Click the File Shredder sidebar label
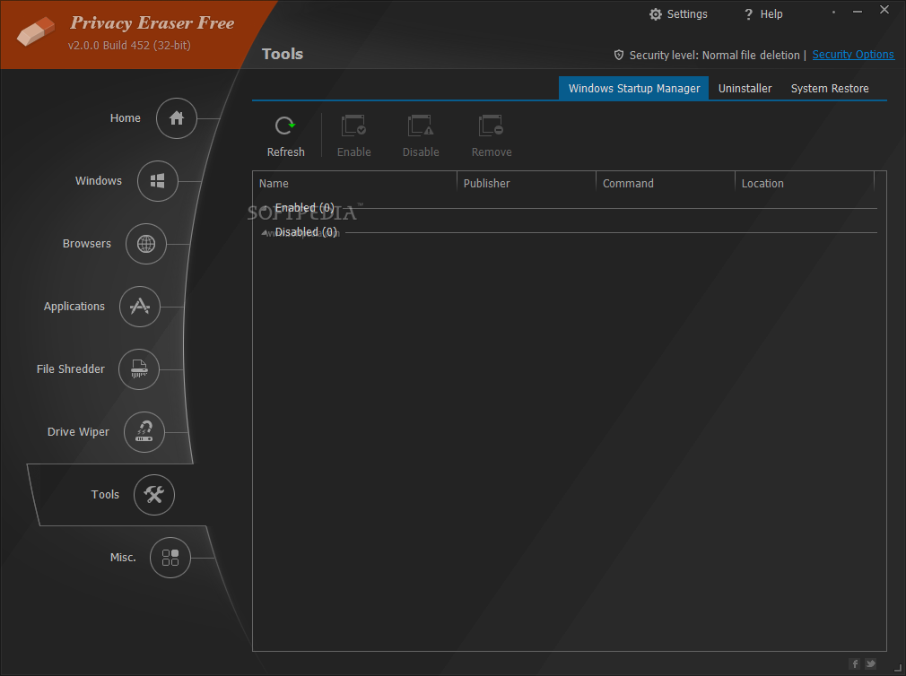 point(71,368)
